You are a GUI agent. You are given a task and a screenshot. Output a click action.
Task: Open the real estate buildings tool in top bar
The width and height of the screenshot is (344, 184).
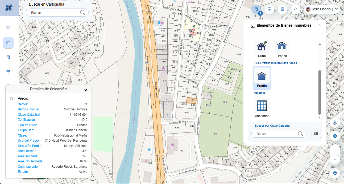click(x=256, y=9)
